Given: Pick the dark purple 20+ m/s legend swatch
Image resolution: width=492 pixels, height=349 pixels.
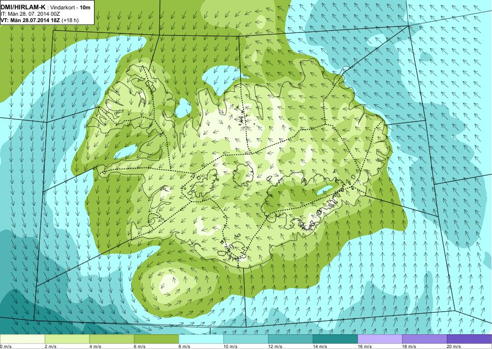Looking at the screenshot, I should pos(469,339).
